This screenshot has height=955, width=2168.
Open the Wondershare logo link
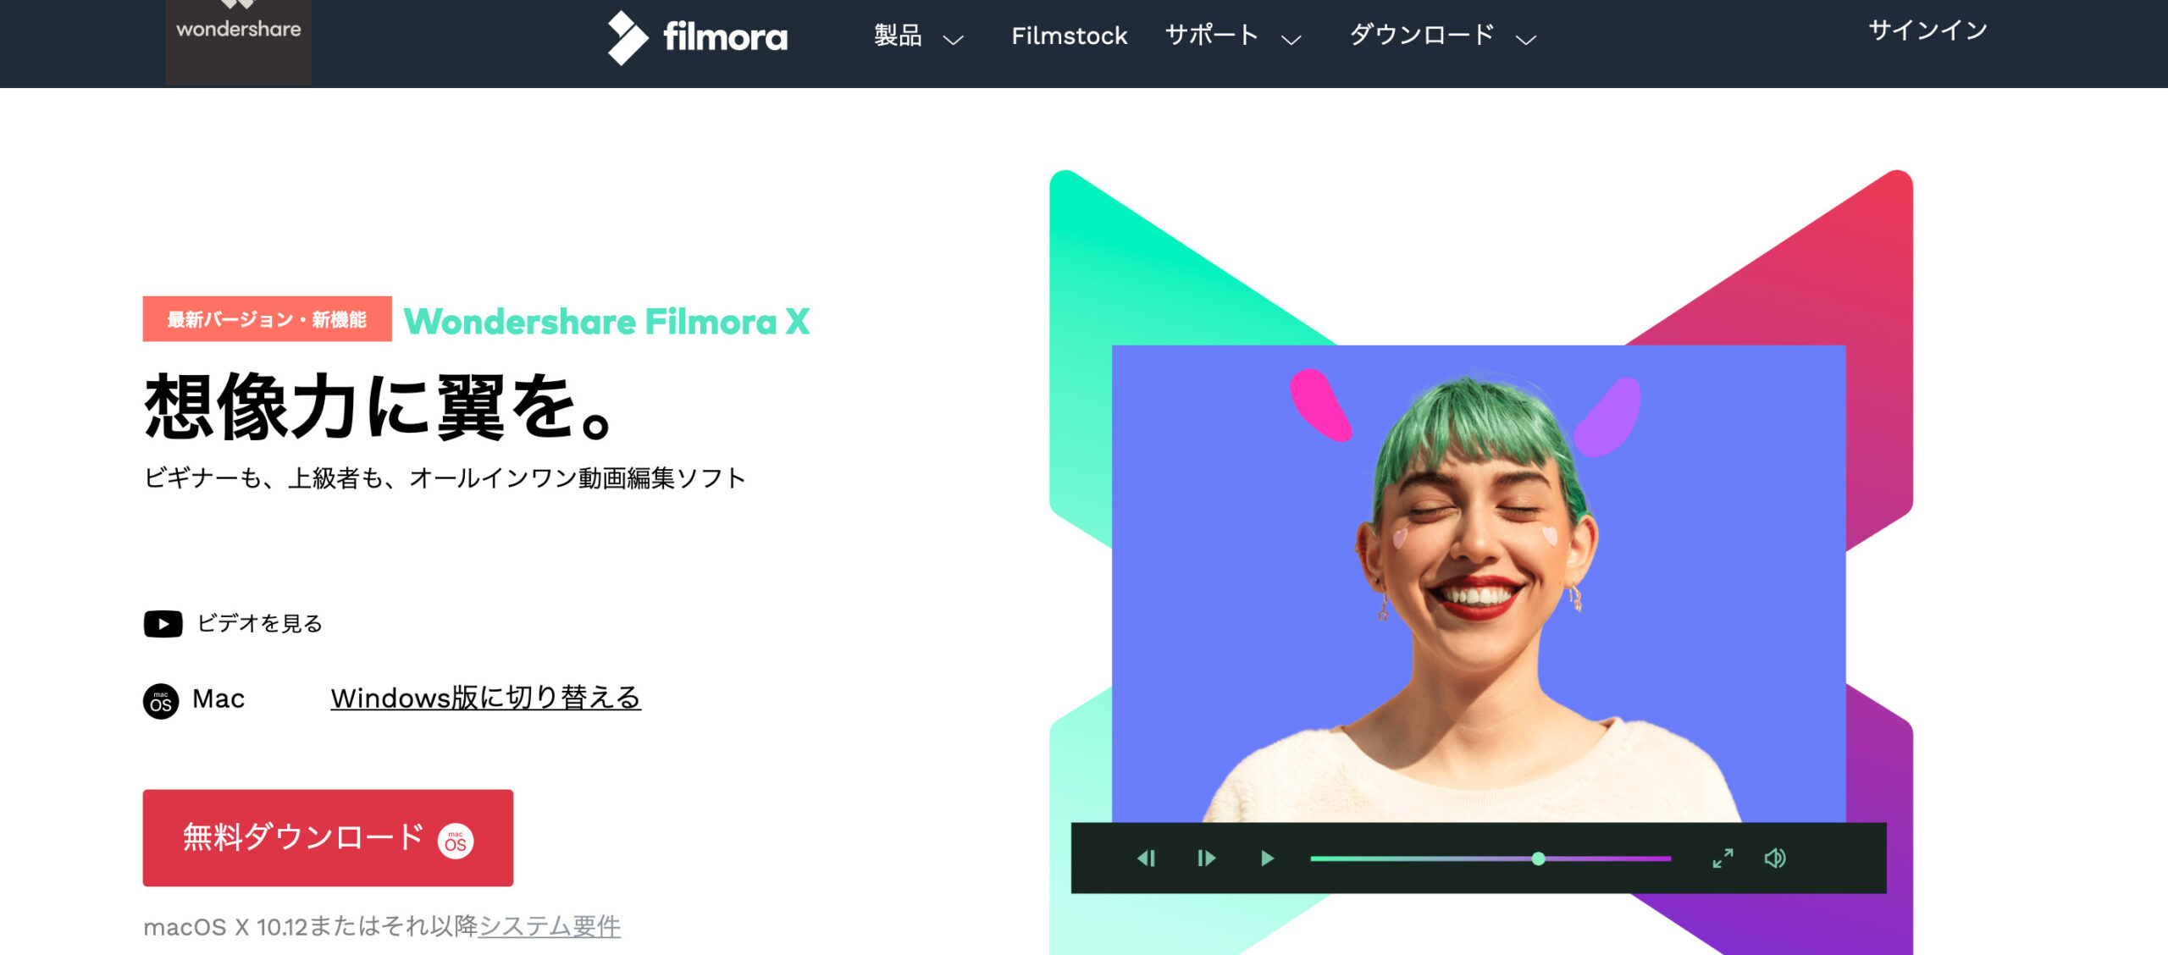pos(238,41)
